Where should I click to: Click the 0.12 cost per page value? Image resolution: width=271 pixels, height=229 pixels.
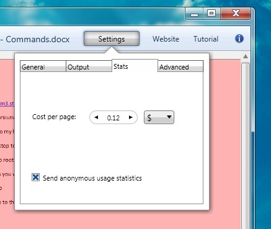[x=113, y=118]
